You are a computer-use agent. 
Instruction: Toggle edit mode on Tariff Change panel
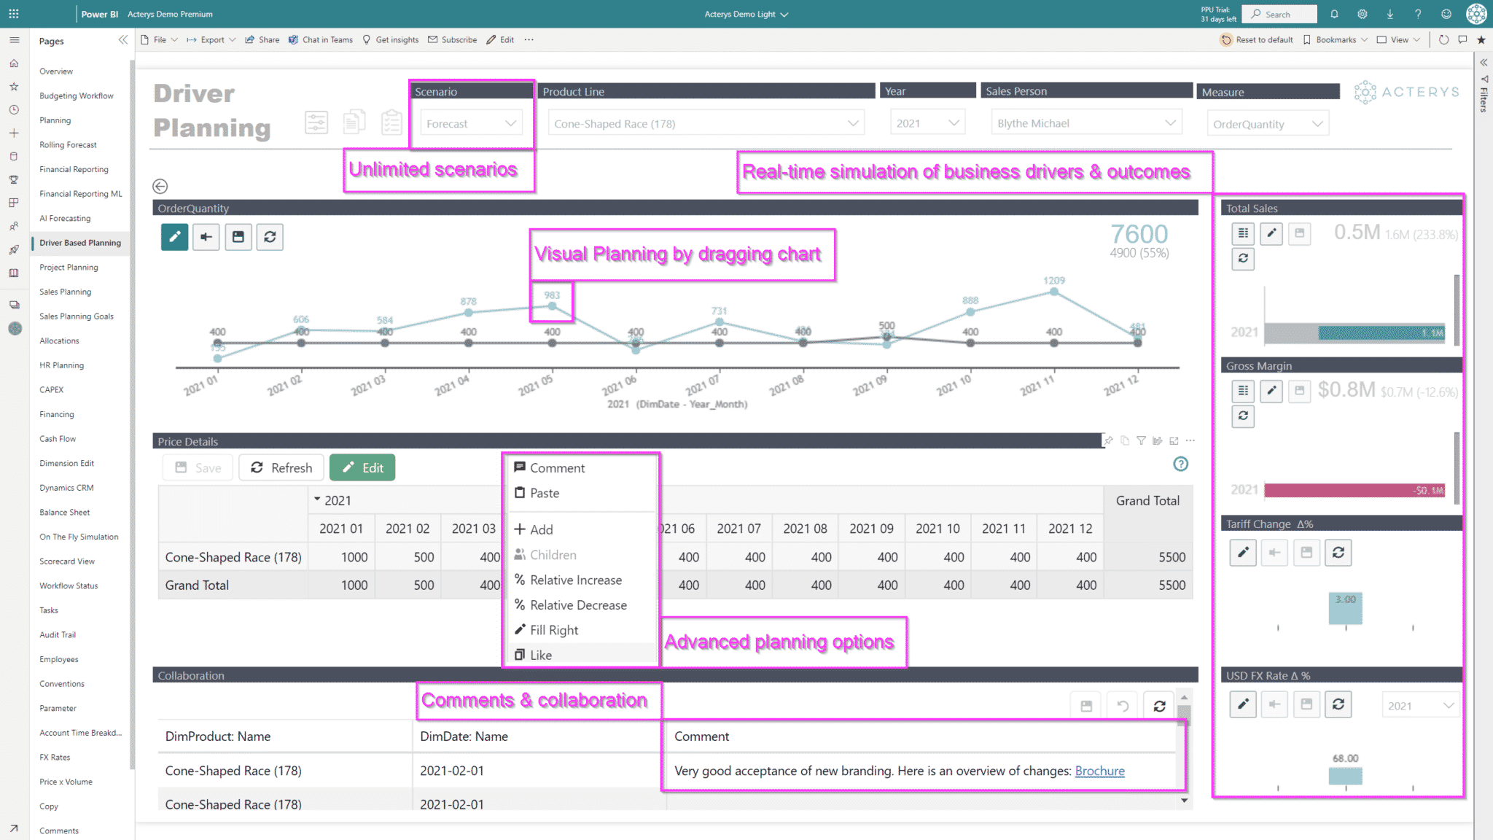tap(1243, 553)
